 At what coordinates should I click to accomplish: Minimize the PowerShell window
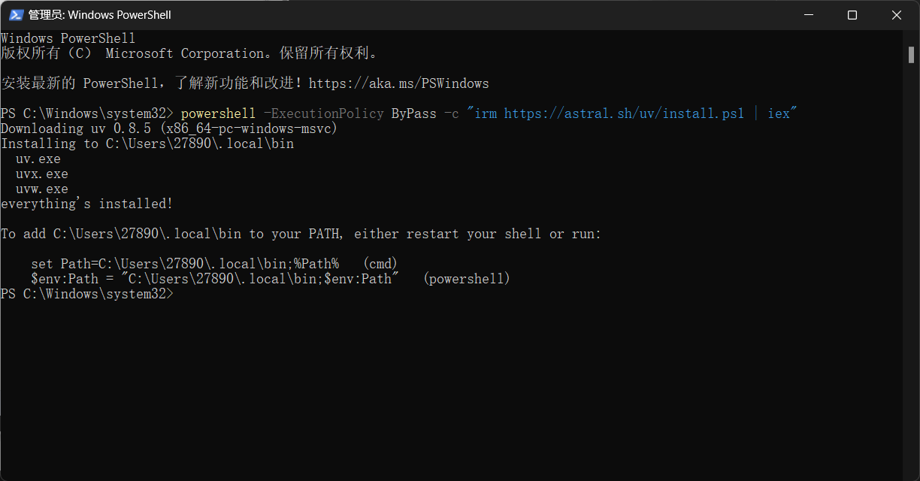[808, 15]
